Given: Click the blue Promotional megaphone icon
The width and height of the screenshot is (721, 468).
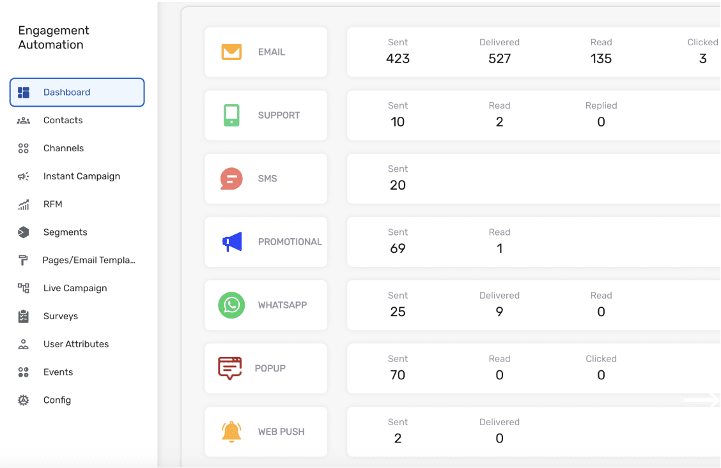Looking at the screenshot, I should pyautogui.click(x=231, y=241).
